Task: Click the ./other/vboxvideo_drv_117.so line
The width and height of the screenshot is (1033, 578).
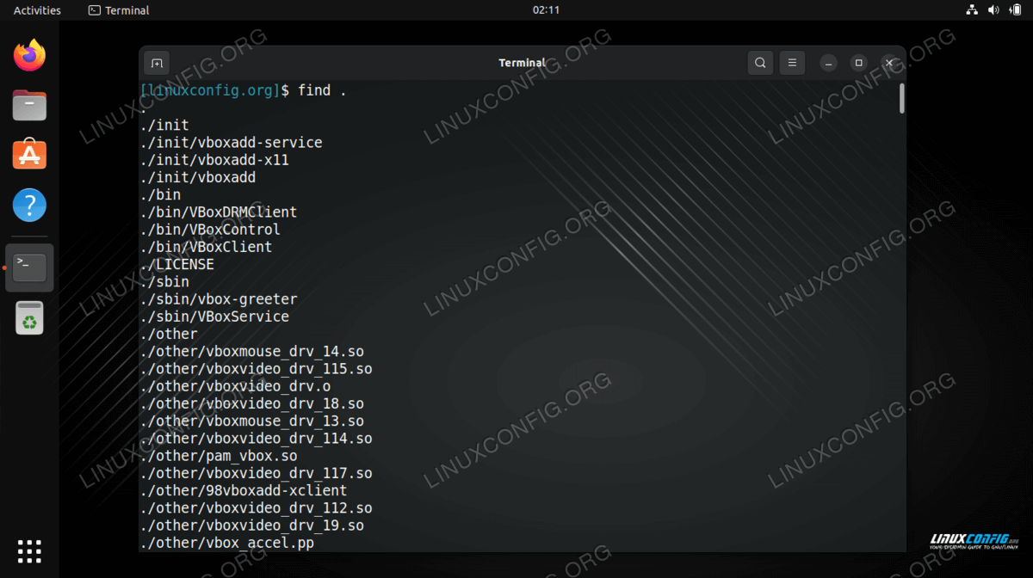Action: tap(256, 473)
